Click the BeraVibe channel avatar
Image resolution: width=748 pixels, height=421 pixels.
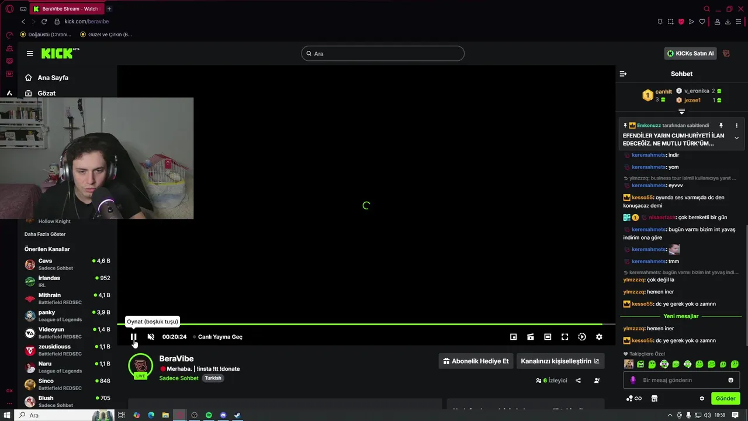(x=140, y=366)
